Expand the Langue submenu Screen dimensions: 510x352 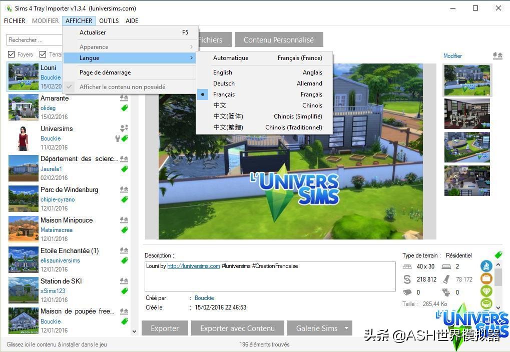tap(130, 58)
